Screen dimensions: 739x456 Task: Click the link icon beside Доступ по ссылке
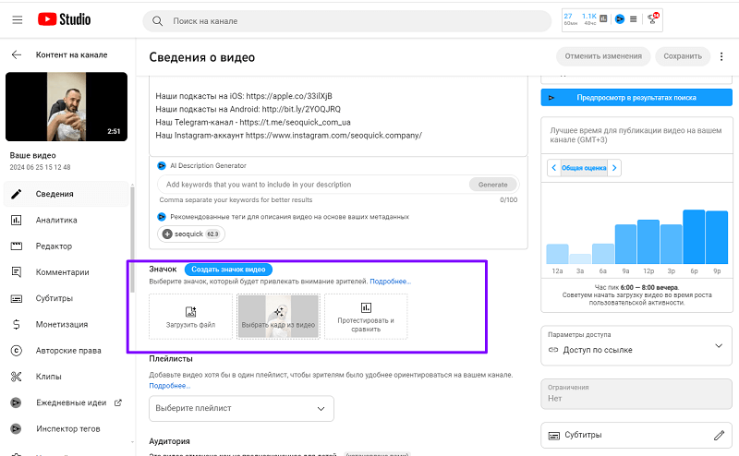pyautogui.click(x=553, y=350)
